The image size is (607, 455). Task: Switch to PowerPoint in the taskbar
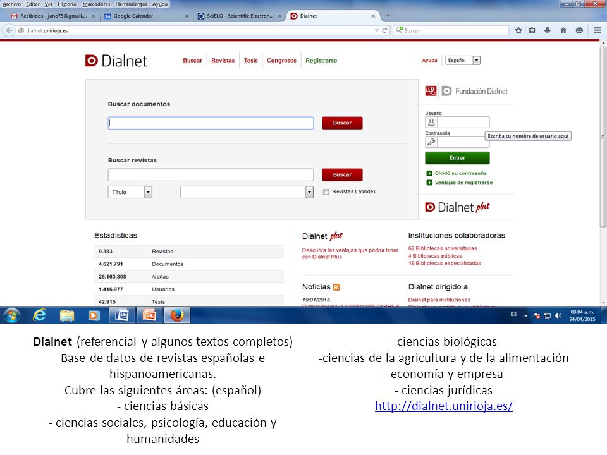(x=149, y=315)
